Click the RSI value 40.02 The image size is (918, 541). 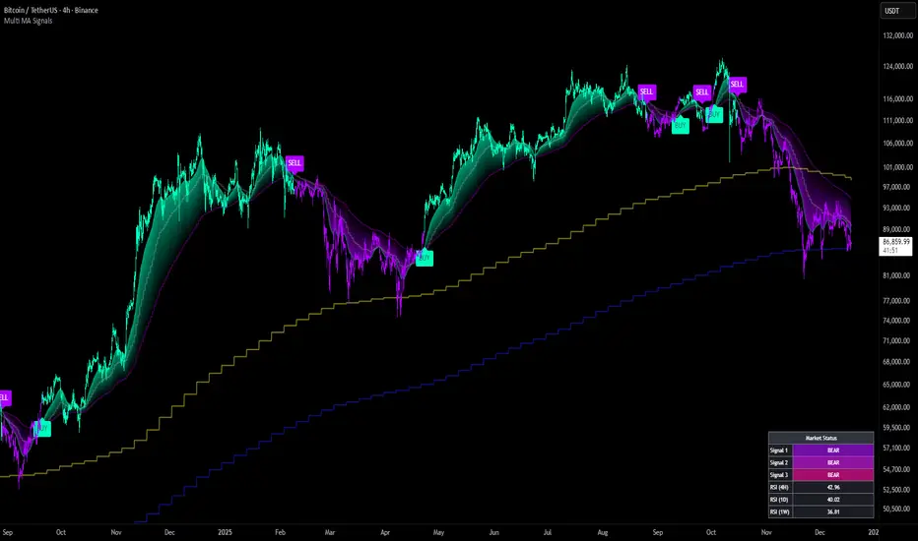[x=833, y=500]
